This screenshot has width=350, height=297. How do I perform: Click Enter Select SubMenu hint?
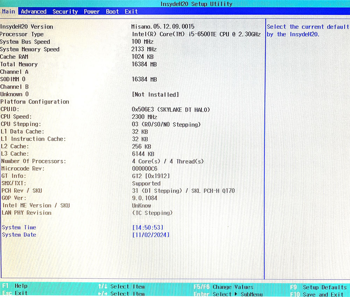pos(228,294)
